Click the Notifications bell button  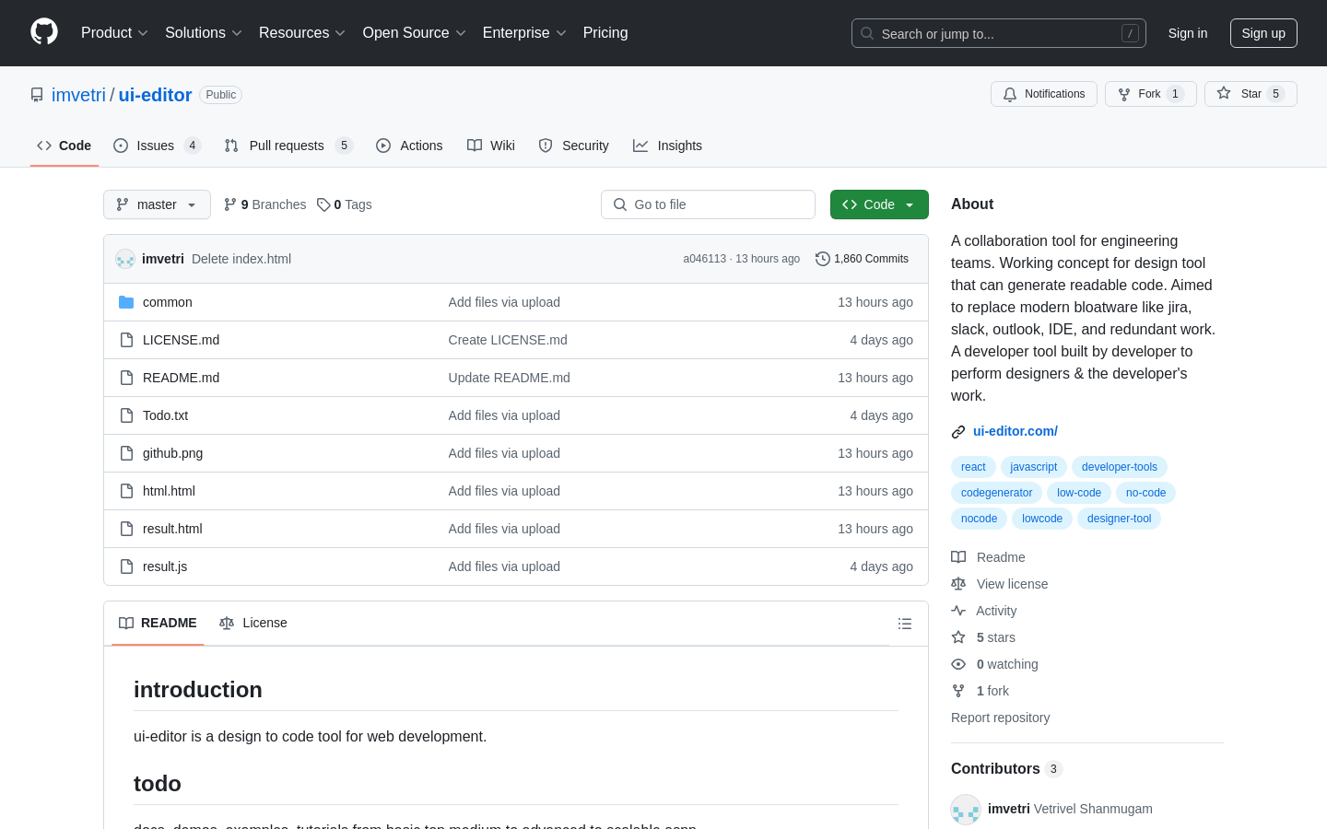pyautogui.click(x=1044, y=94)
